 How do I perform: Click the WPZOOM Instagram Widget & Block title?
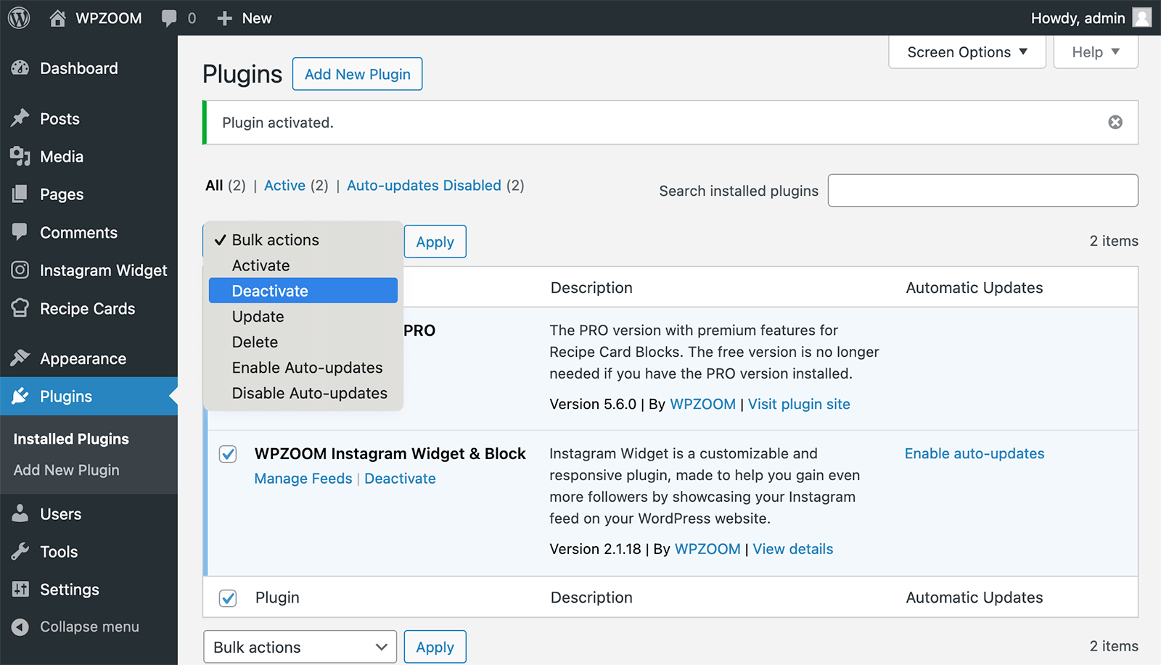click(390, 453)
